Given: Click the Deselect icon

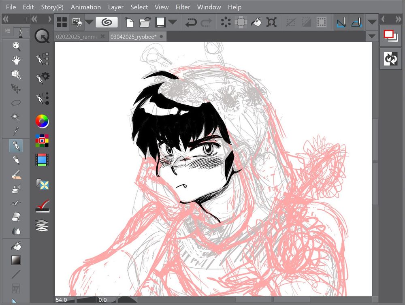Looking at the screenshot, I should (x=291, y=22).
